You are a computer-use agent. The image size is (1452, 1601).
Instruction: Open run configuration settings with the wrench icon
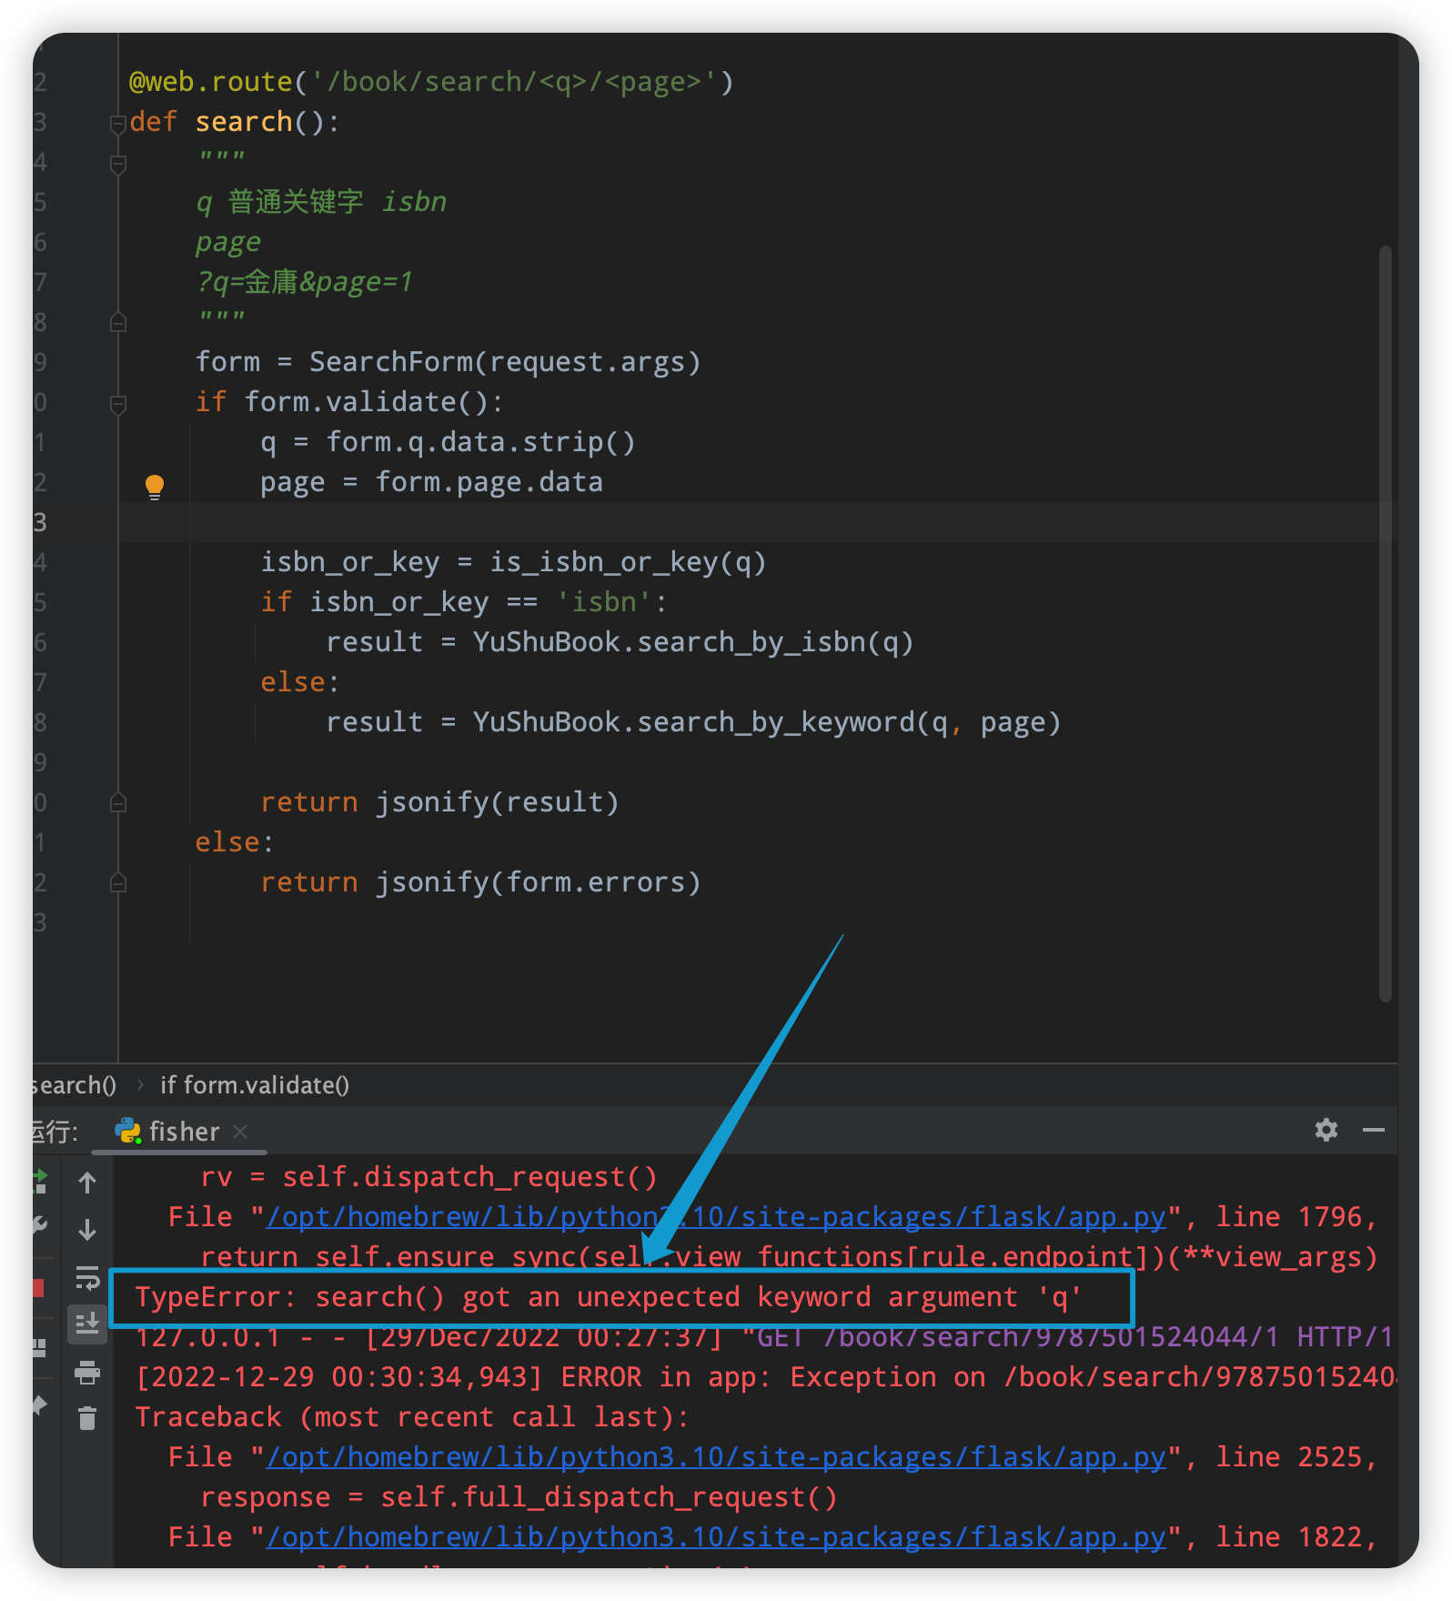40,1225
